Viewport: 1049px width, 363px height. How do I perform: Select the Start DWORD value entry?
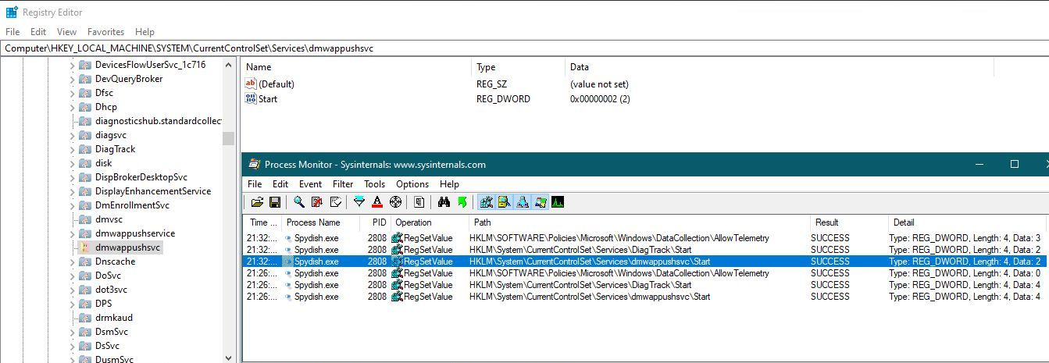pyautogui.click(x=268, y=99)
